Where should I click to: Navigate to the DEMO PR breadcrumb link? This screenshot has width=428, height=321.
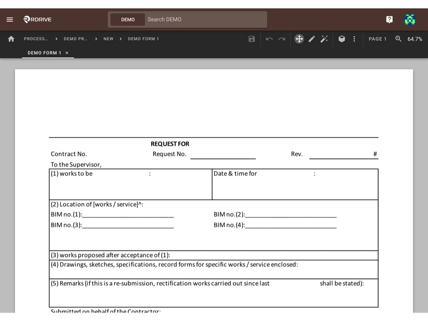[x=76, y=39]
